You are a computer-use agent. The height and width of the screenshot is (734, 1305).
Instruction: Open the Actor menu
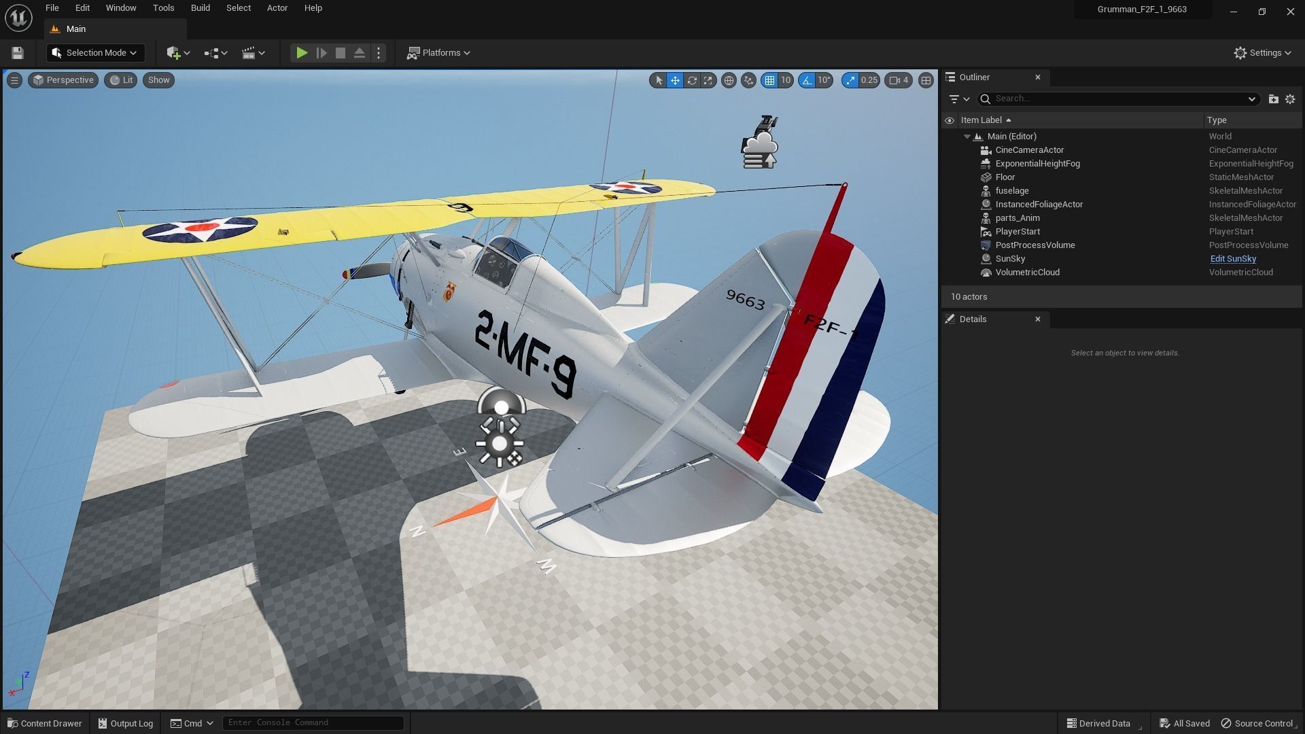(277, 8)
